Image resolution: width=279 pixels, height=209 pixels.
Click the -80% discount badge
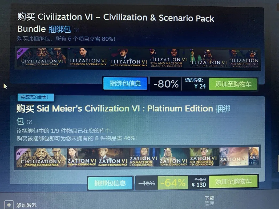[166, 84]
